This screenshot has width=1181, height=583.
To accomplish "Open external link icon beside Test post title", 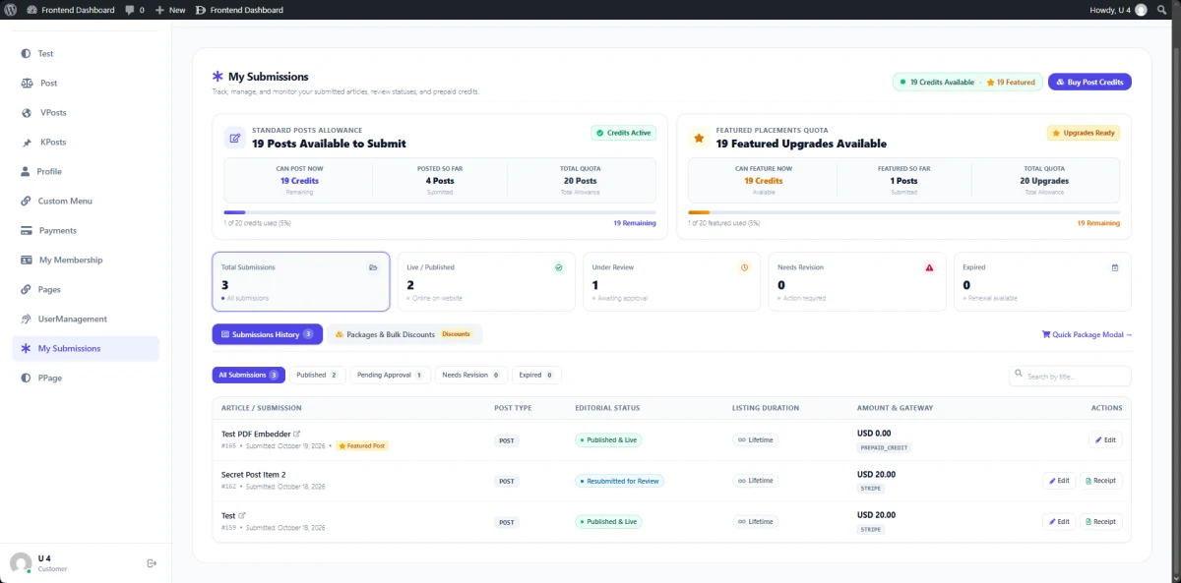I will pyautogui.click(x=242, y=515).
